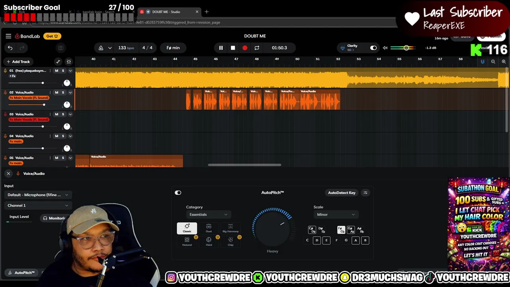Open the BandLab hamburger menu
The height and width of the screenshot is (287, 510).
point(8,36)
